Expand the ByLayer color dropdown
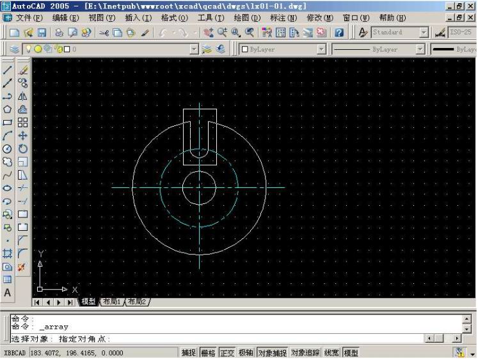The image size is (478, 360). pyautogui.click(x=321, y=49)
